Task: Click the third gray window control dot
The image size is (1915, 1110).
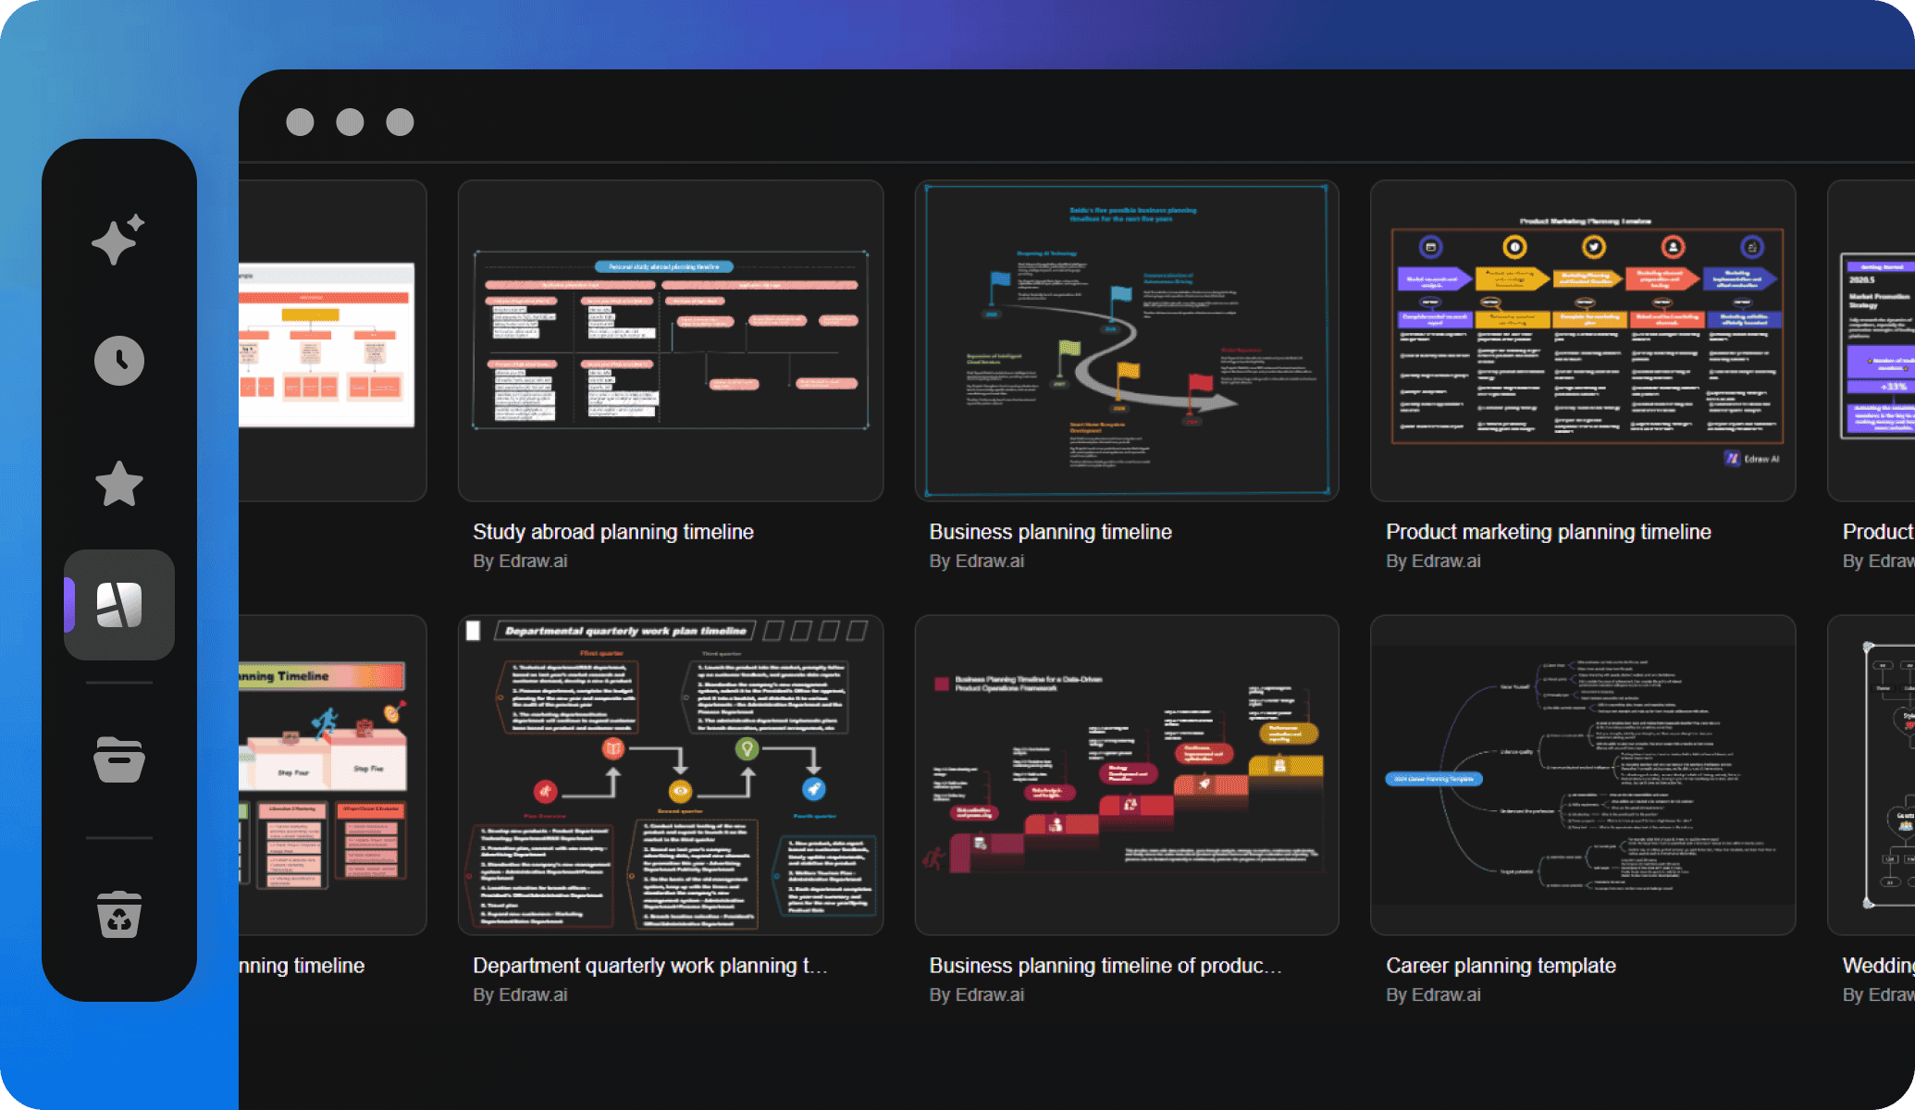Action: [400, 122]
